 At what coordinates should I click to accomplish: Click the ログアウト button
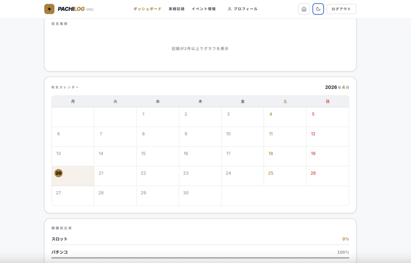pos(341,9)
